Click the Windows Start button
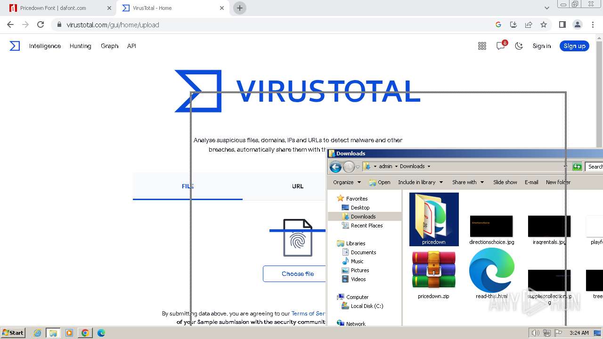 coord(13,332)
